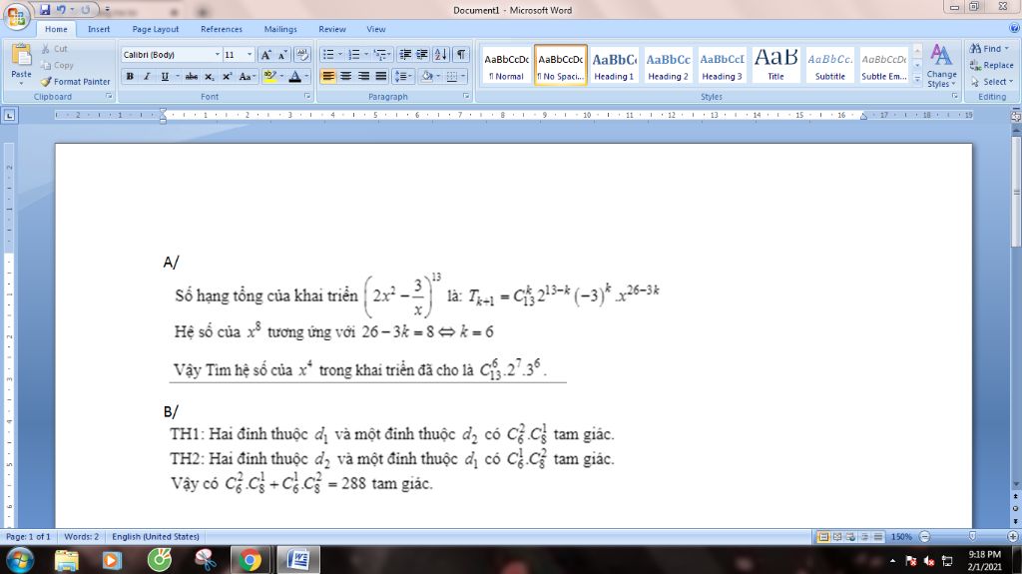Click the muted volume tray icon
This screenshot has height=574, width=1022.
[x=929, y=561]
